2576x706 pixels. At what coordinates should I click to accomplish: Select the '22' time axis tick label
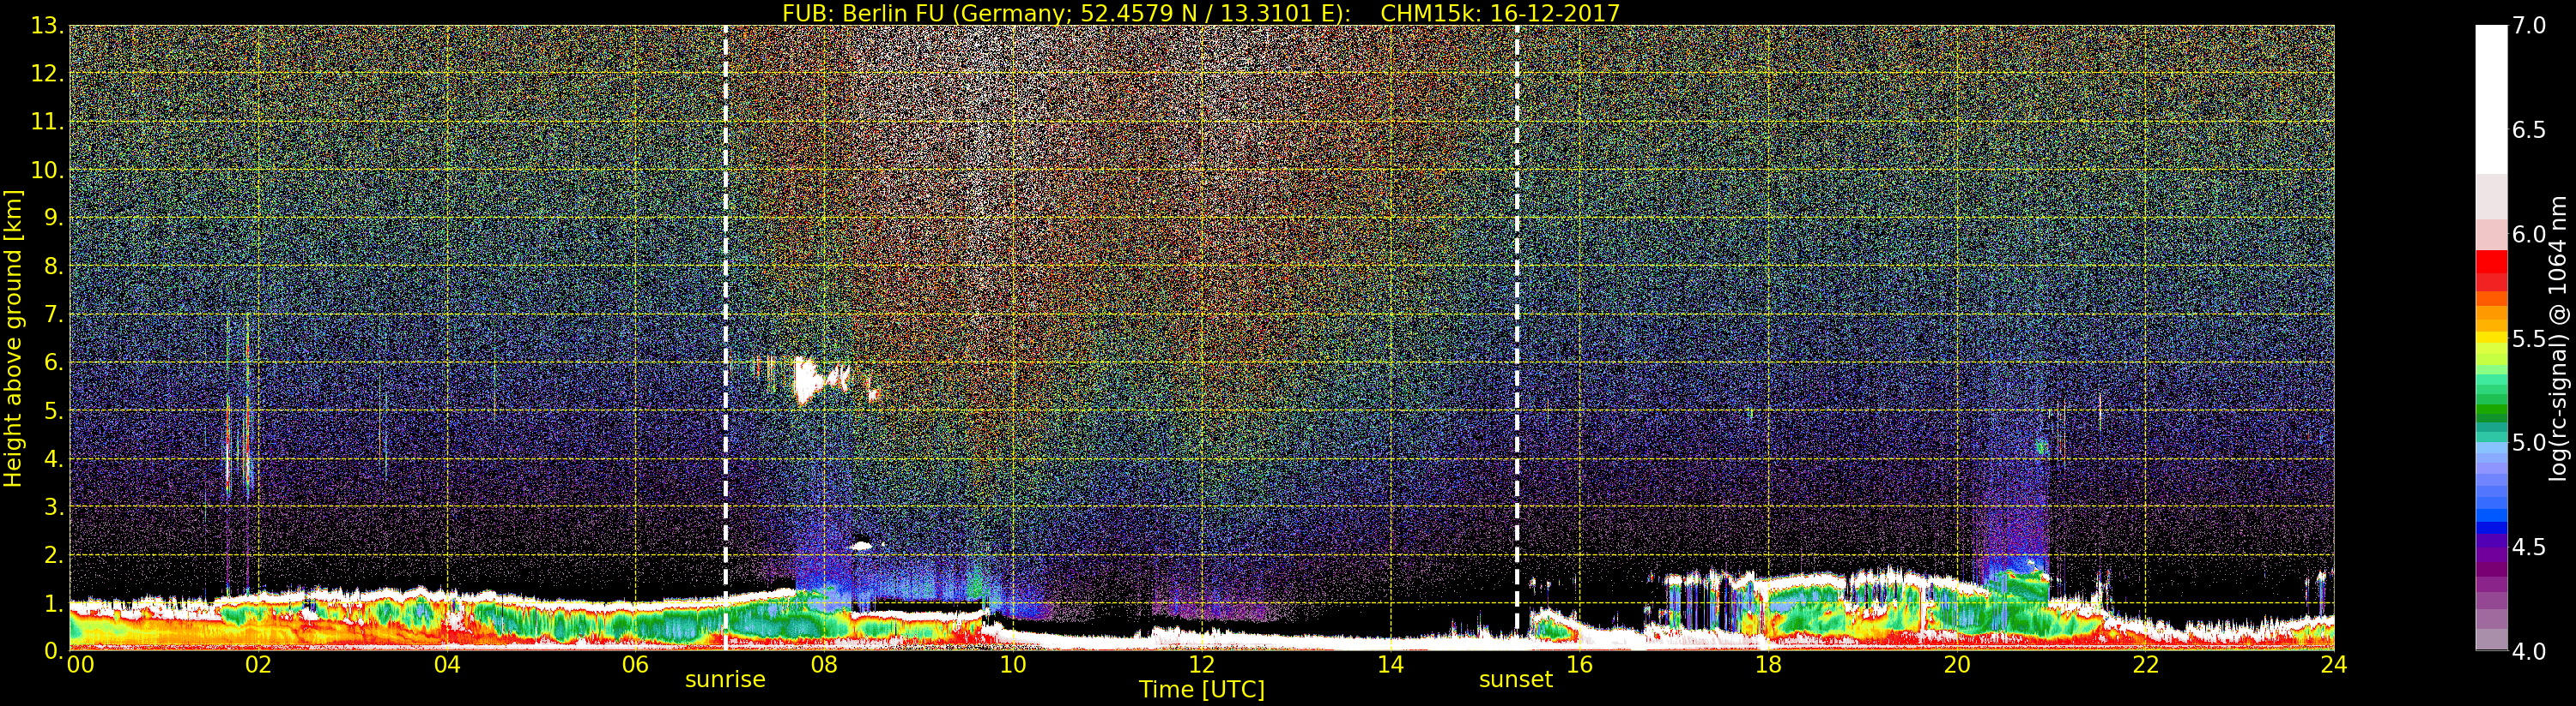(2146, 665)
